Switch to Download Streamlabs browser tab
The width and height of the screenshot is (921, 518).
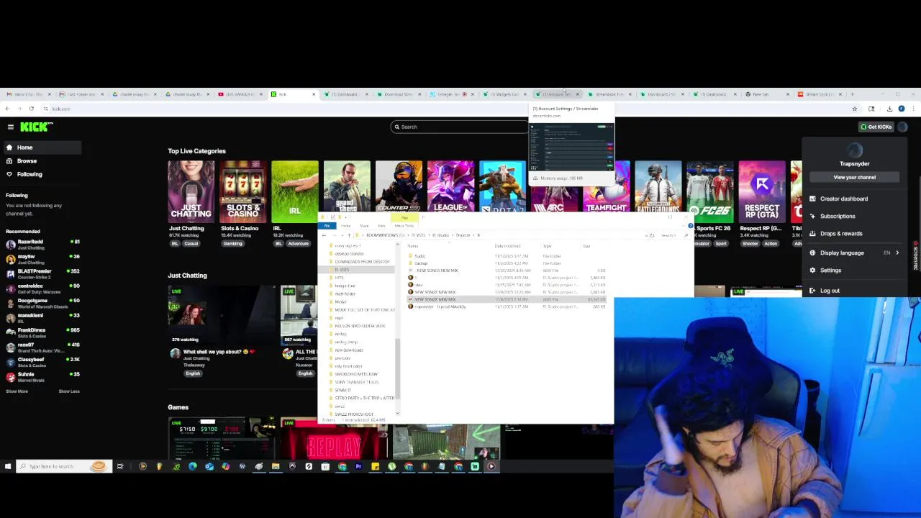click(398, 94)
